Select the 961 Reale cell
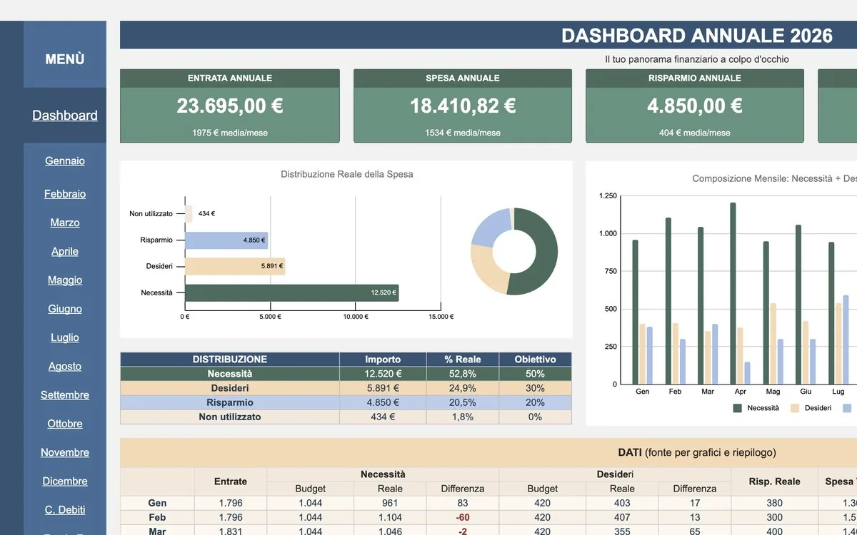The height and width of the screenshot is (535, 857). click(390, 503)
